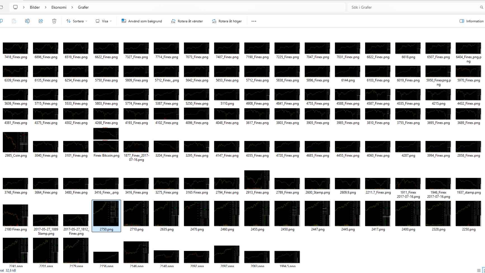Click file name 1877_Finex_2017-07-16.png
This screenshot has width=485, height=273.
[x=136, y=157]
